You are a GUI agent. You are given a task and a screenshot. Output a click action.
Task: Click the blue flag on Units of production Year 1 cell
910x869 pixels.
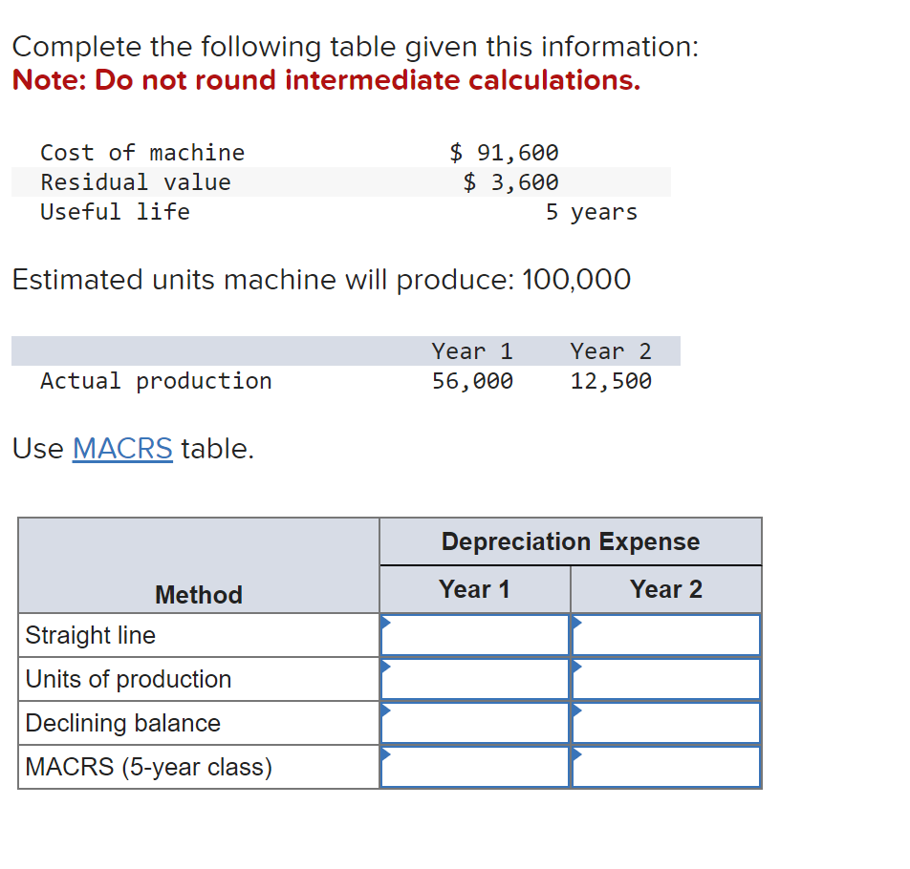point(386,668)
